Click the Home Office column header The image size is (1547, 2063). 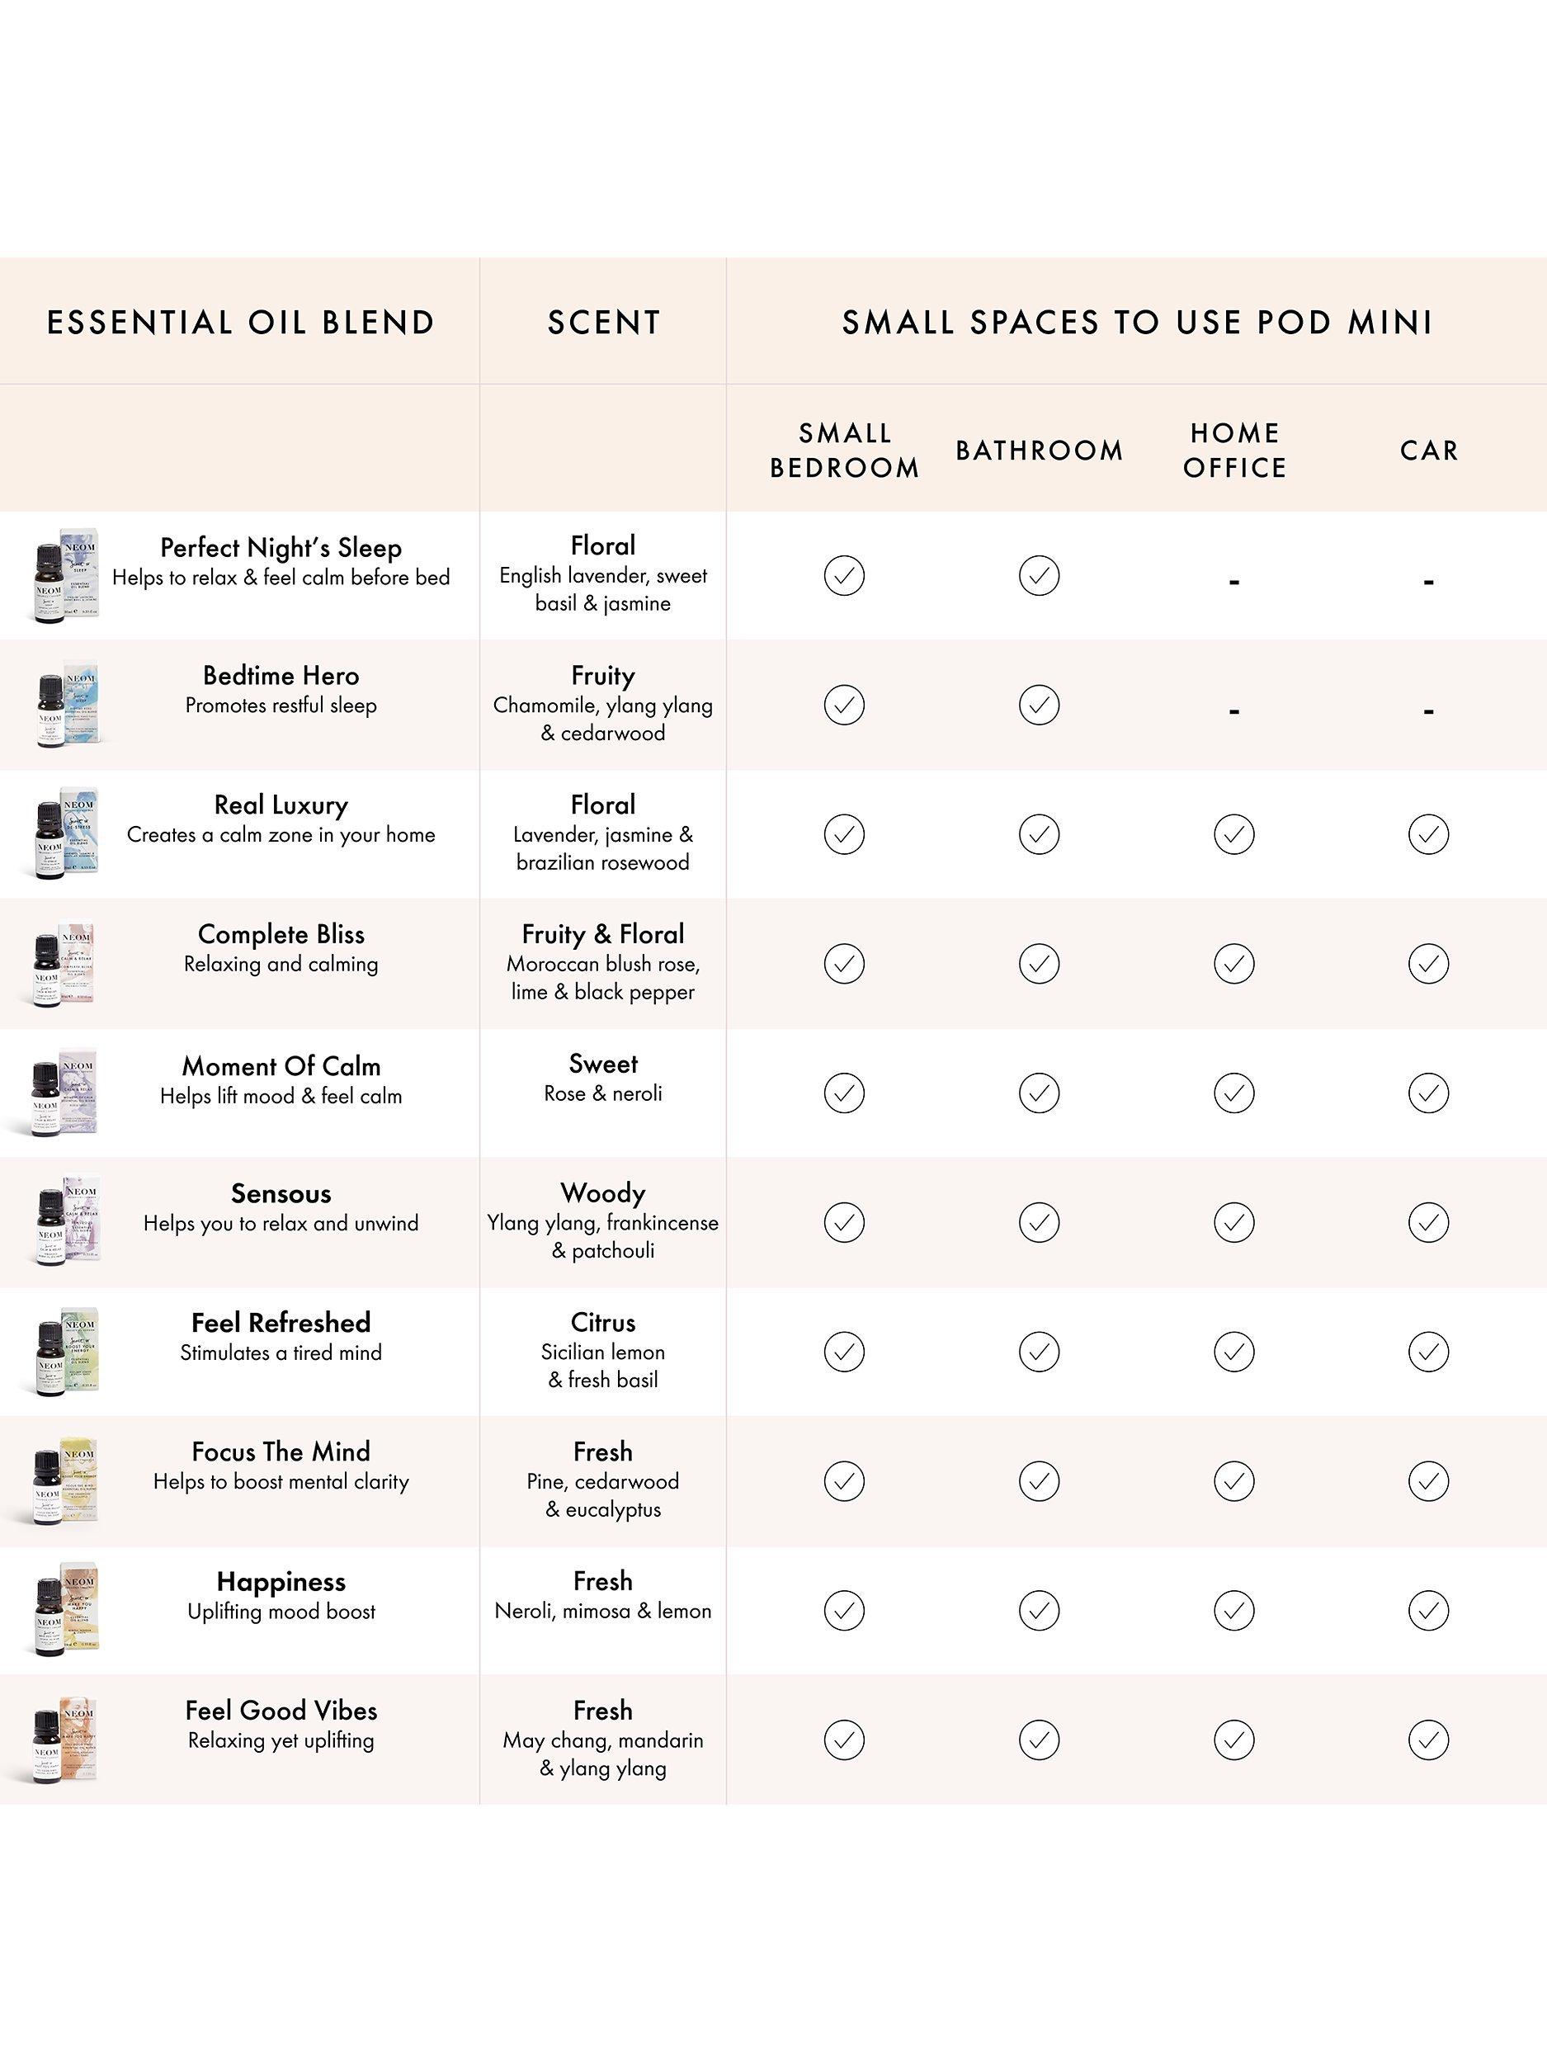click(x=1234, y=451)
